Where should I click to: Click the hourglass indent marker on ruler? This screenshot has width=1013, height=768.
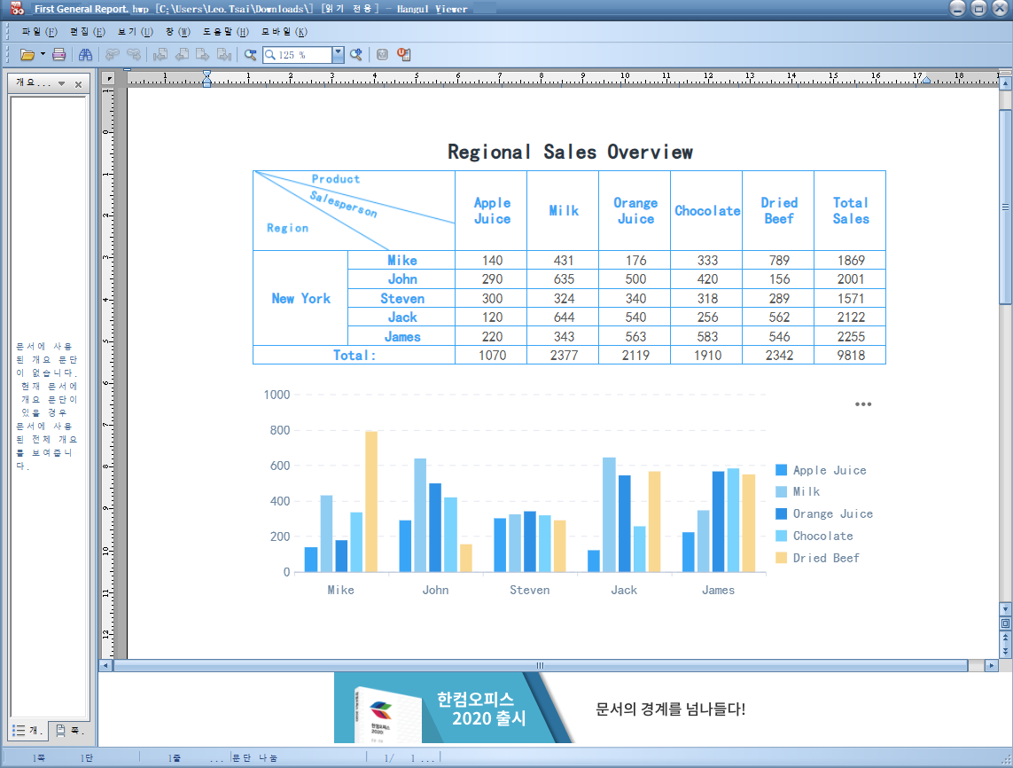(x=206, y=79)
